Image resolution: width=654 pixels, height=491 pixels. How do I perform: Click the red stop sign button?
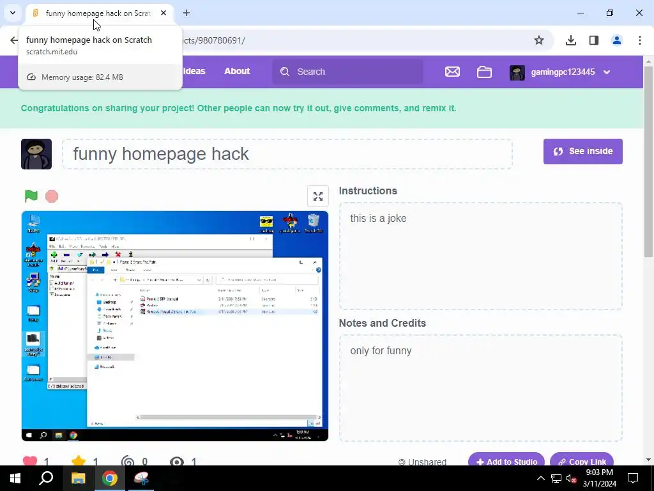(52, 196)
